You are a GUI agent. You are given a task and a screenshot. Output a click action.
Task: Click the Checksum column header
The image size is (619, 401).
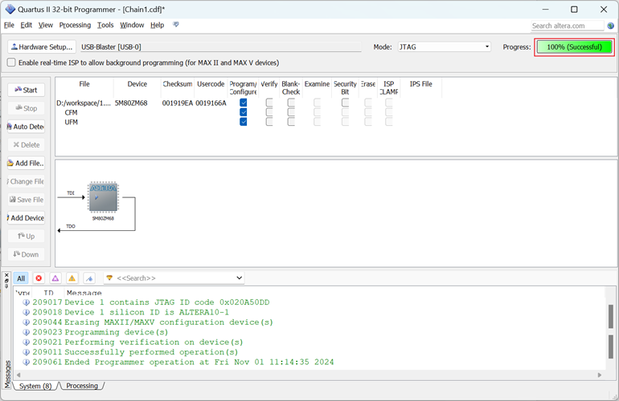tap(178, 84)
